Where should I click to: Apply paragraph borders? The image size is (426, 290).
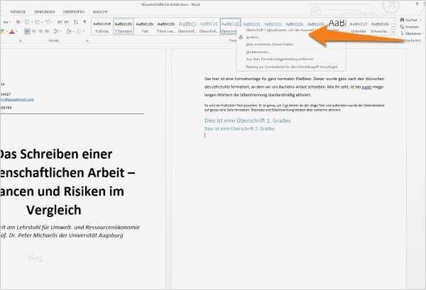(79, 31)
